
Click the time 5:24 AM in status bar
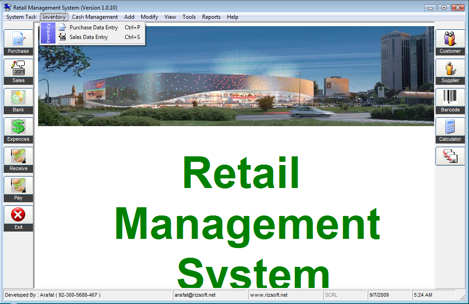[x=423, y=295]
